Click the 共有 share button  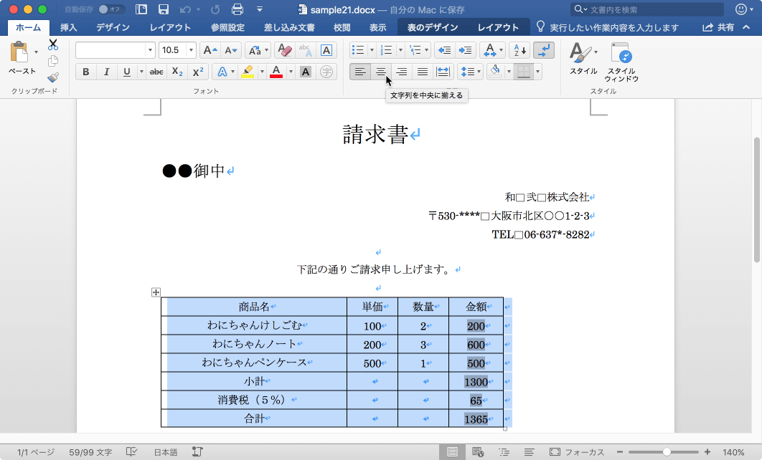[x=718, y=28]
